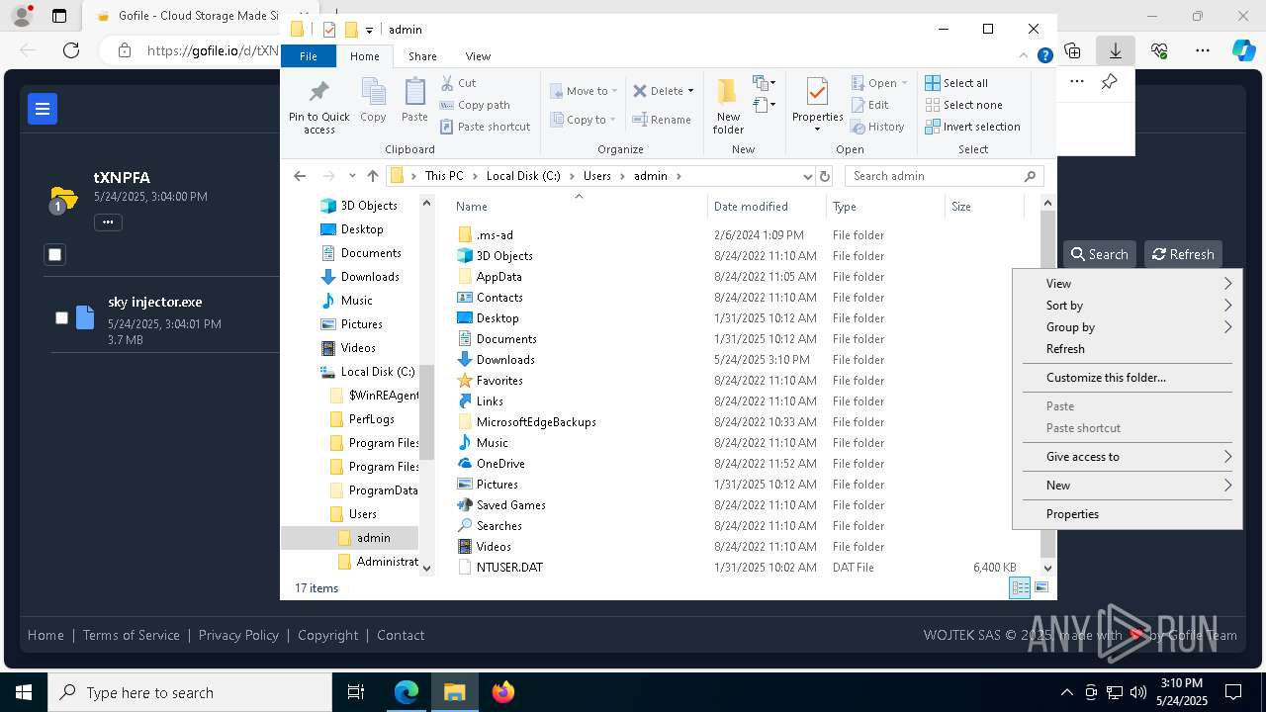The image size is (1266, 712).
Task: Click Copy path in ribbon
Action: (475, 105)
